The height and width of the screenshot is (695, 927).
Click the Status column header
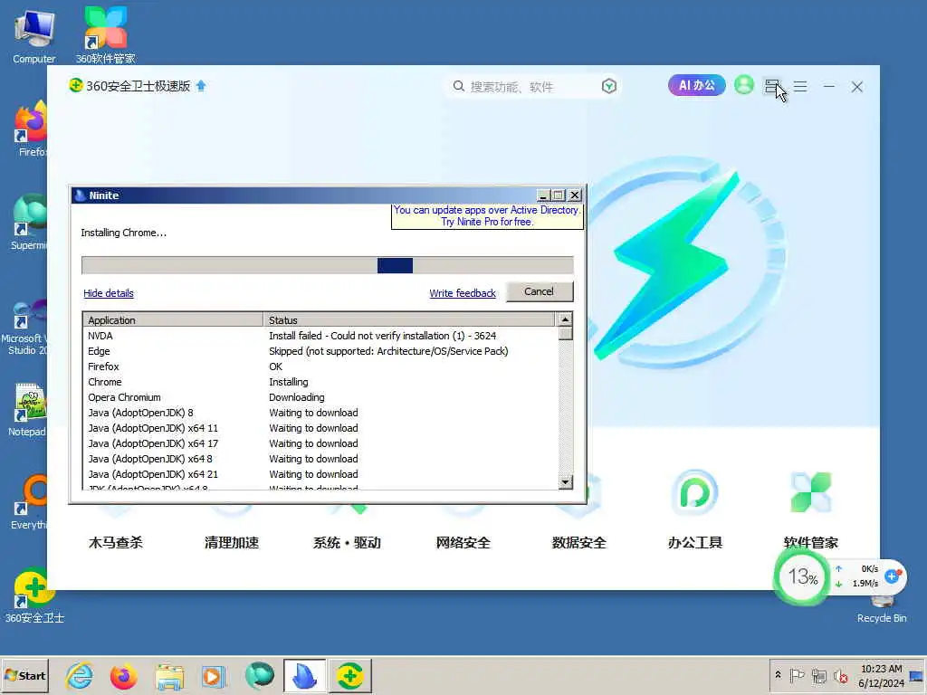408,319
